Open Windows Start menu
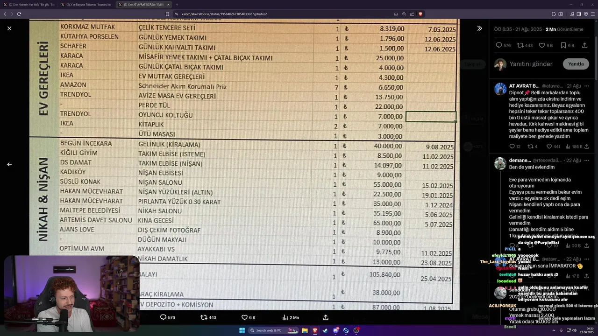 click(x=242, y=330)
